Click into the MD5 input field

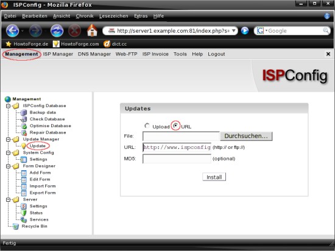(177, 159)
